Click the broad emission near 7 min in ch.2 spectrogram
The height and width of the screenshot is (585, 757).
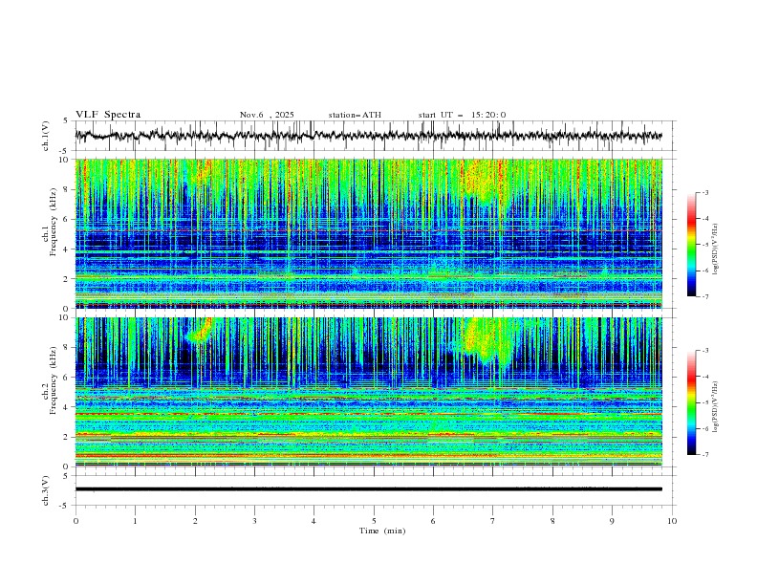486,343
